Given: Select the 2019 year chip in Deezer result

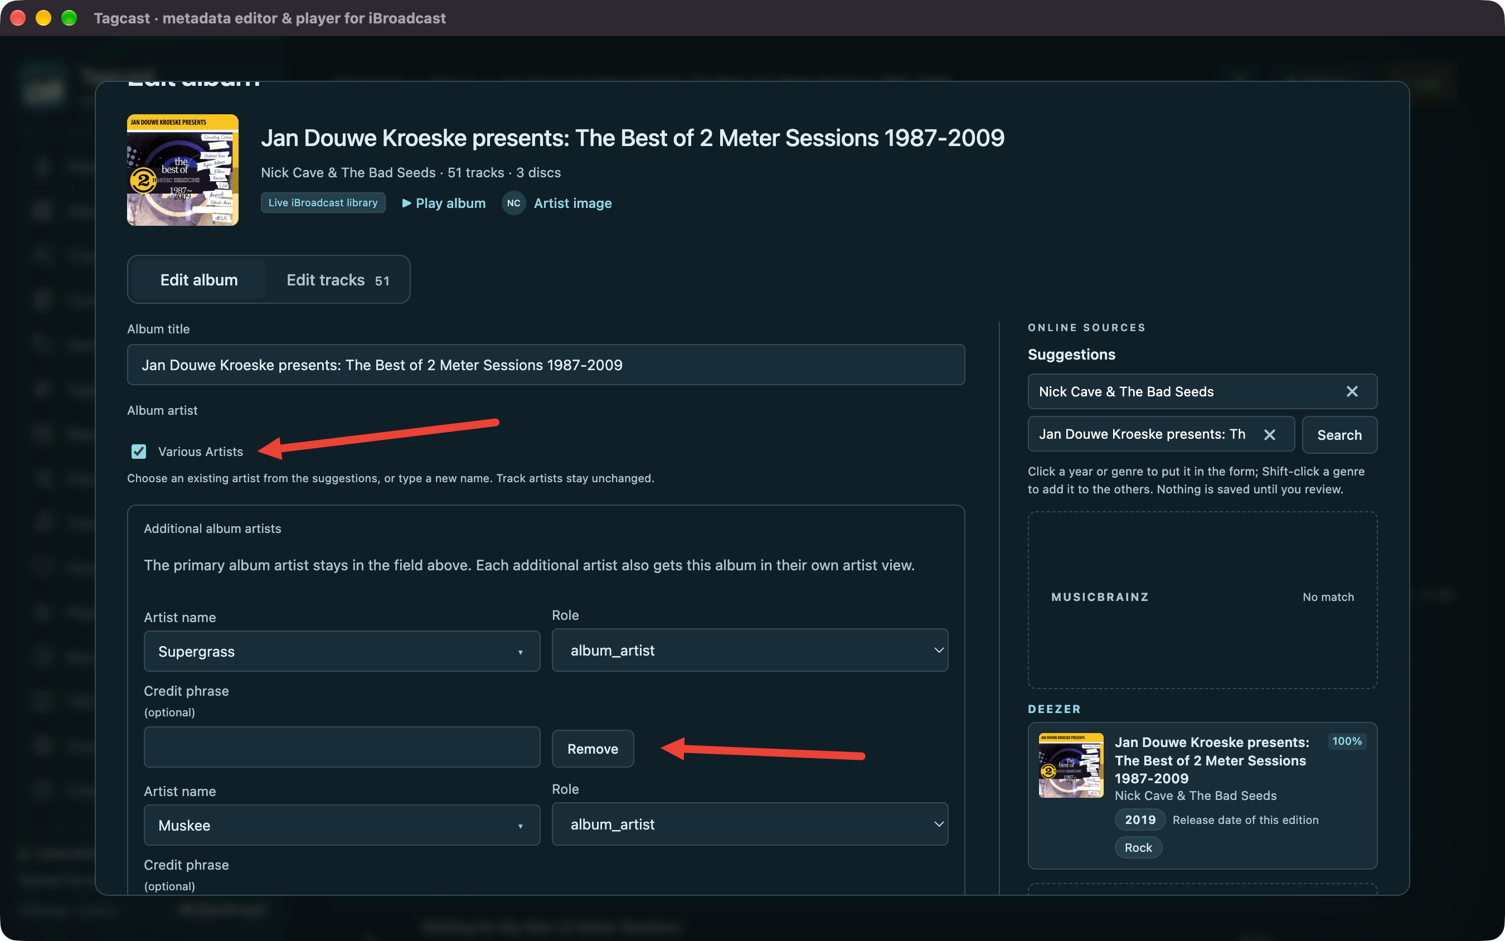Looking at the screenshot, I should click(1139, 819).
